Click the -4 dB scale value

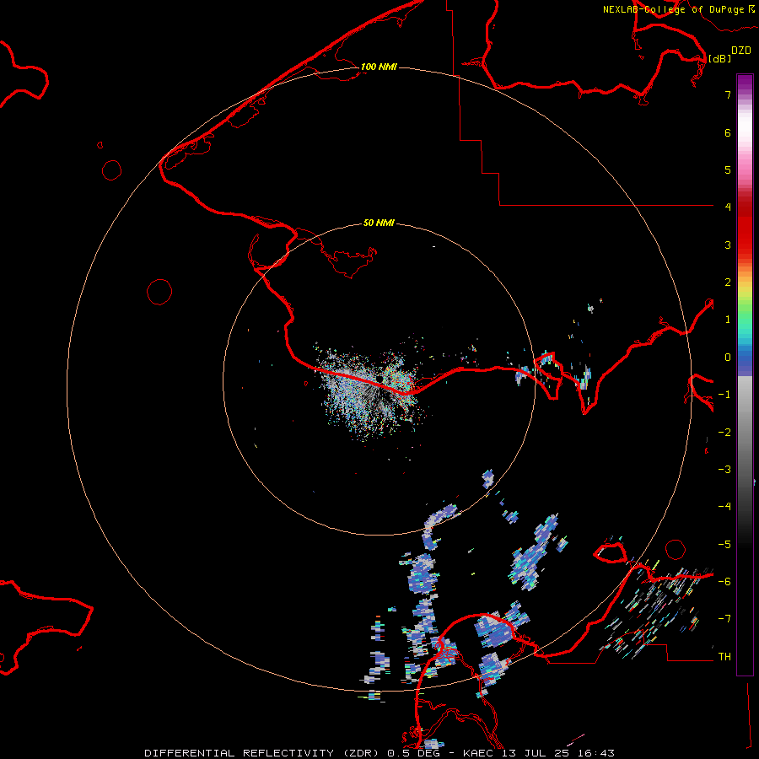(724, 507)
